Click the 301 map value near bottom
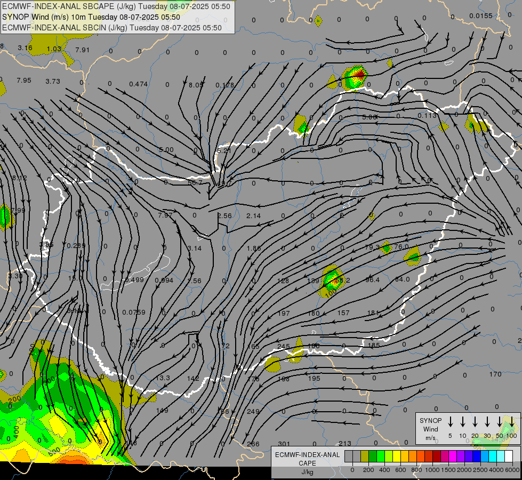Screen dimensions: 522x480 click(x=284, y=444)
